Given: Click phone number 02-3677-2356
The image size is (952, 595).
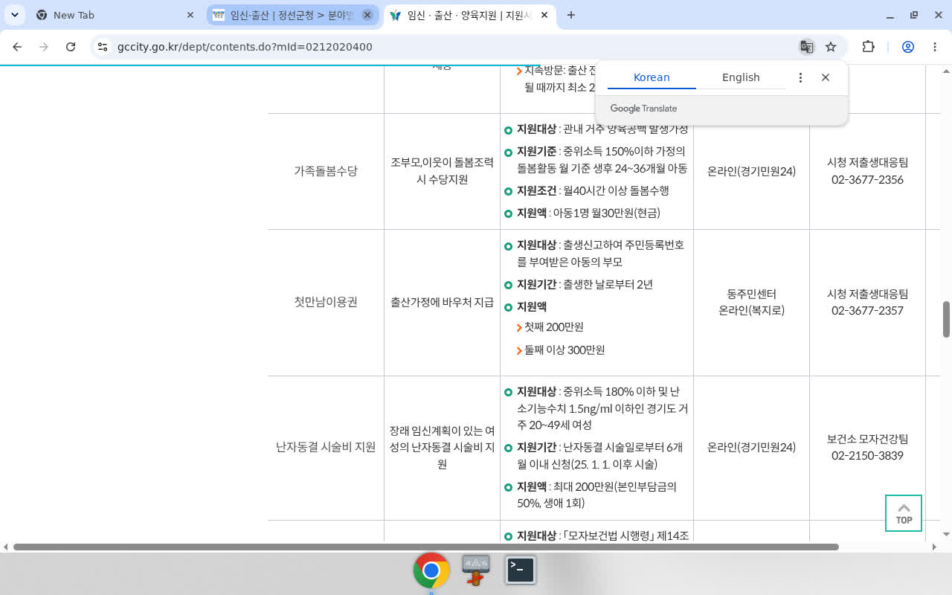Looking at the screenshot, I should coord(867,179).
